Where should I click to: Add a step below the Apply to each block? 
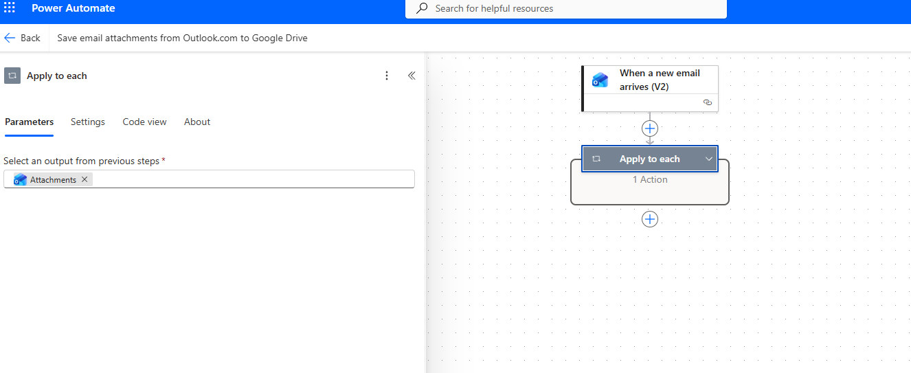tap(649, 219)
